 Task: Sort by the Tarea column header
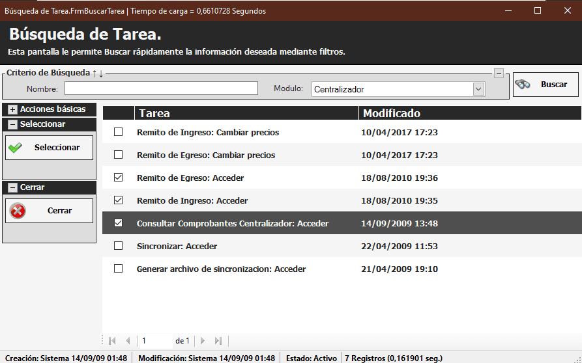pyautogui.click(x=246, y=113)
